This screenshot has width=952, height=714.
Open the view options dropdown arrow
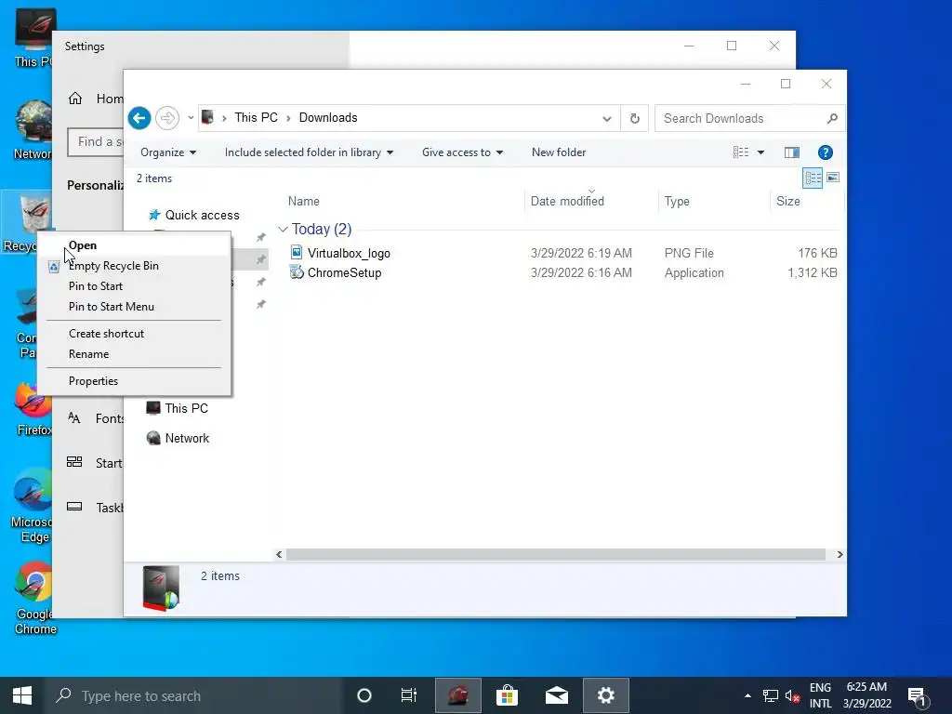coord(760,152)
